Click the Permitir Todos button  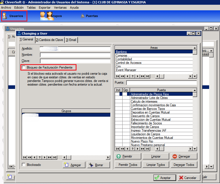(x=128, y=165)
